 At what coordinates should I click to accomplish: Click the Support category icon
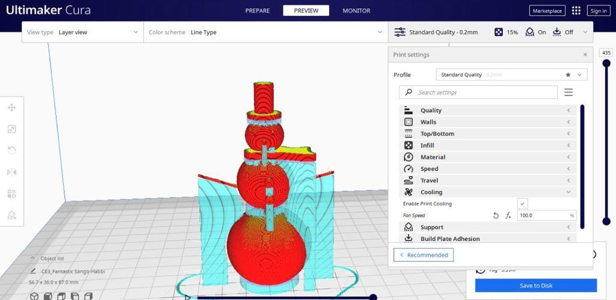point(408,227)
